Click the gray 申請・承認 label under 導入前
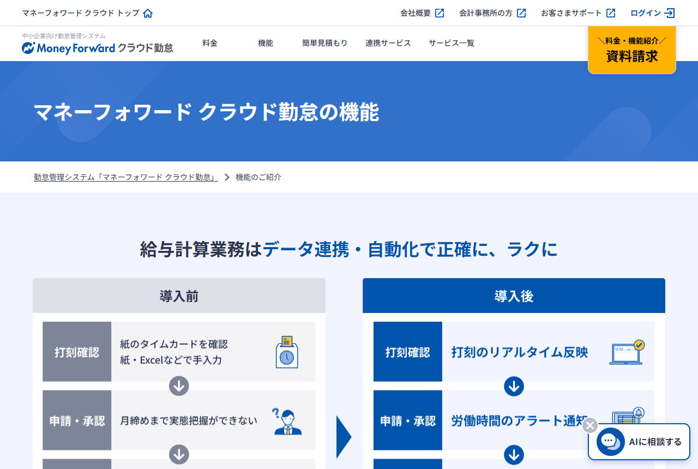The width and height of the screenshot is (698, 469). [x=77, y=420]
